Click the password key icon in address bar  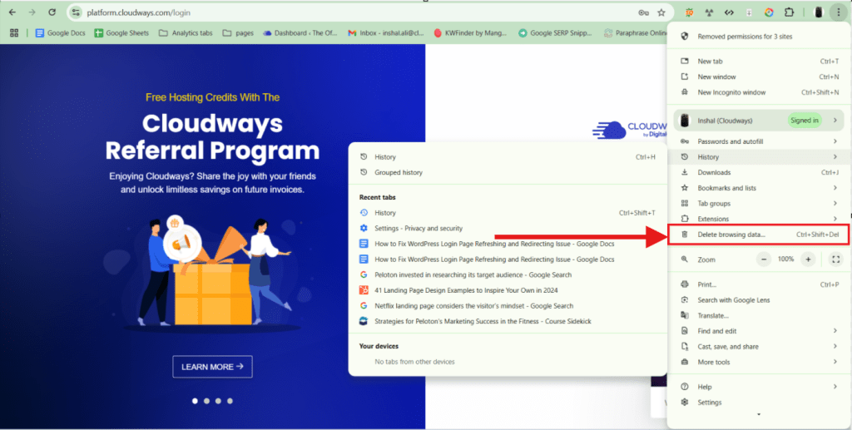[643, 12]
